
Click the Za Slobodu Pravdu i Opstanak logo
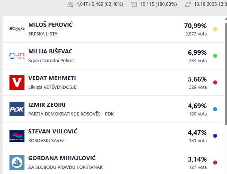17,162
